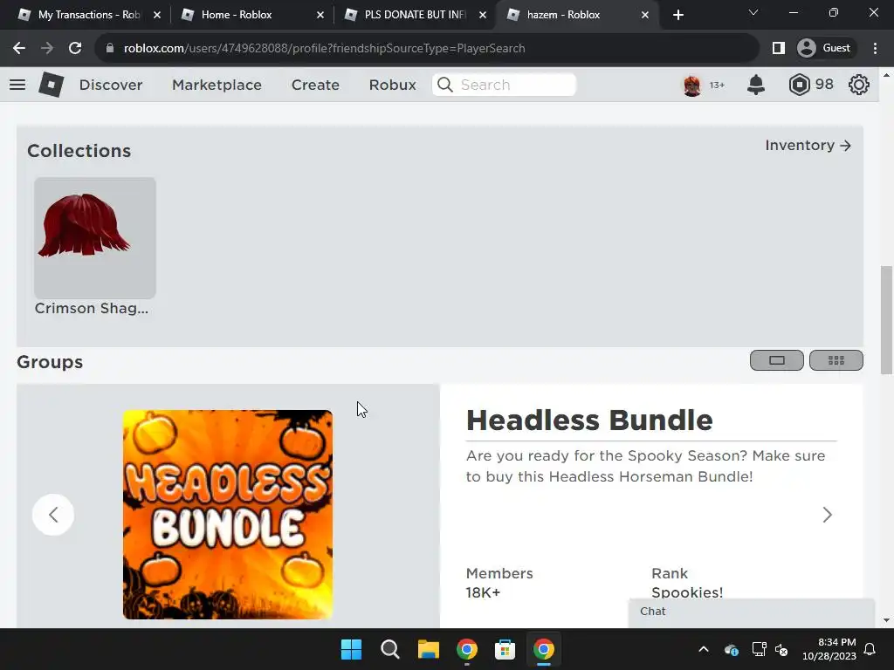894x670 pixels.
Task: Open the tab search chevron
Action: (x=753, y=12)
